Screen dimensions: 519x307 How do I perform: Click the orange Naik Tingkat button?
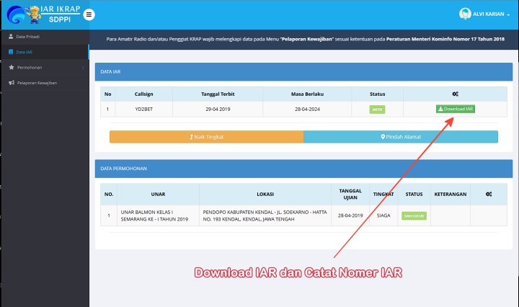pyautogui.click(x=206, y=136)
